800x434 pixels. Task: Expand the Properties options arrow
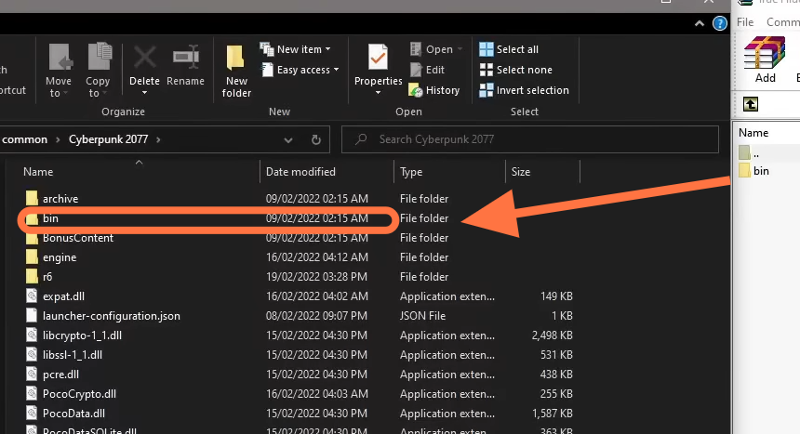click(x=378, y=93)
